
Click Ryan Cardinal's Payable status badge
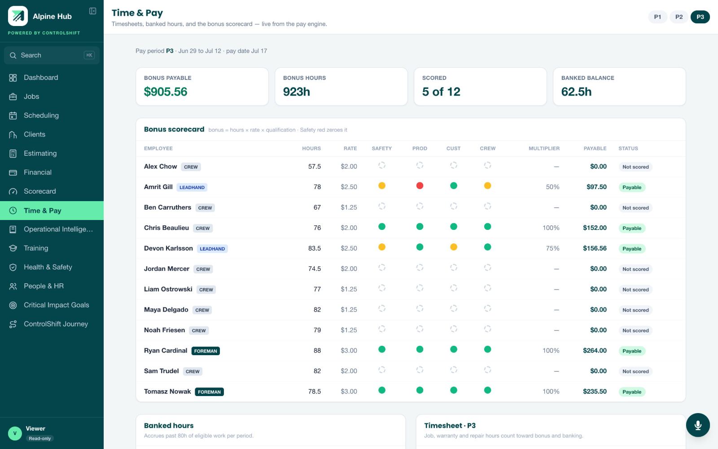(x=632, y=351)
